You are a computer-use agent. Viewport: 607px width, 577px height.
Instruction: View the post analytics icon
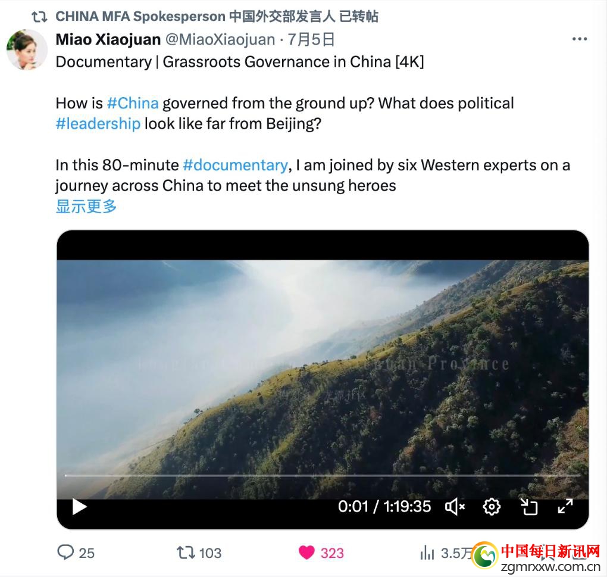click(x=427, y=553)
